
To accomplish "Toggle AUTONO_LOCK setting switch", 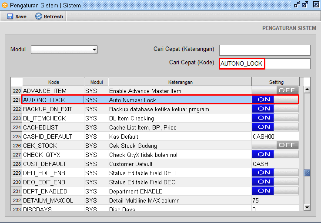I will tap(275, 100).
